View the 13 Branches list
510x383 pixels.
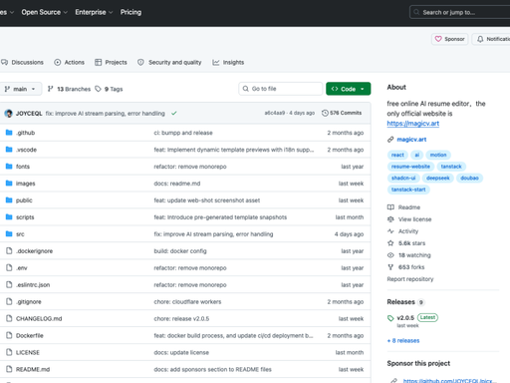click(69, 89)
